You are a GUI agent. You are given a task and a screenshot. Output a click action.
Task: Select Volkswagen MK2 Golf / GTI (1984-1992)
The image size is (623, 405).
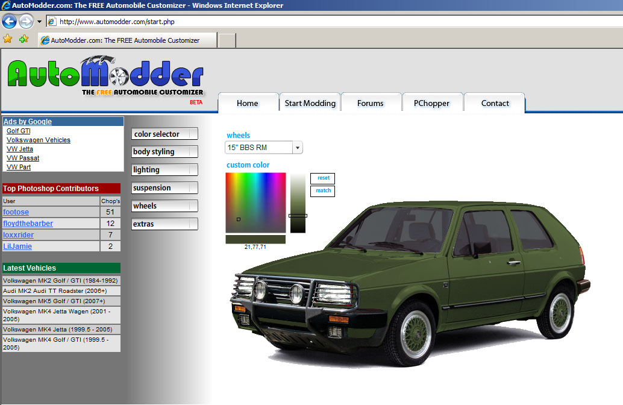[x=61, y=281]
